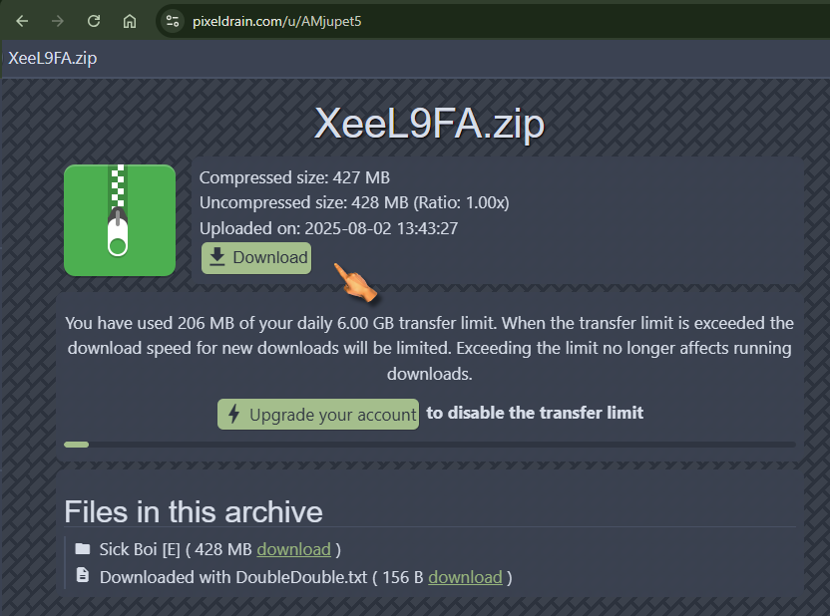
Task: Click the folder icon beside Sick Boi [E]
Action: pyautogui.click(x=83, y=549)
